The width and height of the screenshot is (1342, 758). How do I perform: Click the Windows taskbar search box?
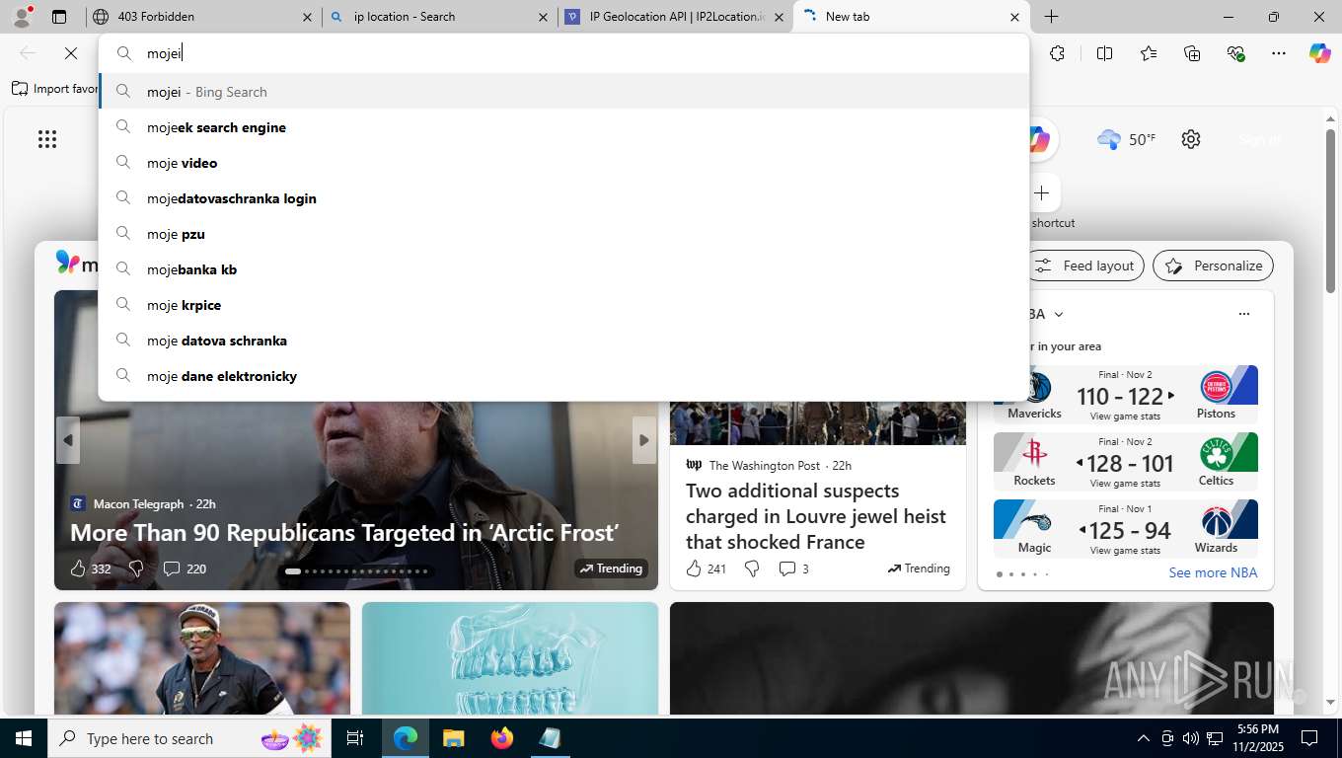tap(189, 738)
